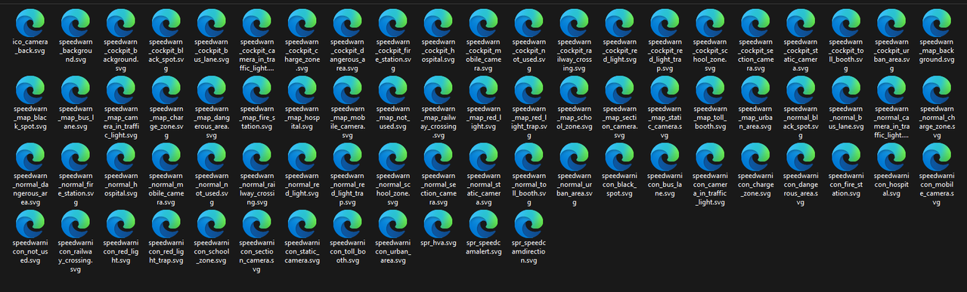Select speedwarnicon_mobile_camera.svg icon
This screenshot has height=292, width=967.
(938, 157)
